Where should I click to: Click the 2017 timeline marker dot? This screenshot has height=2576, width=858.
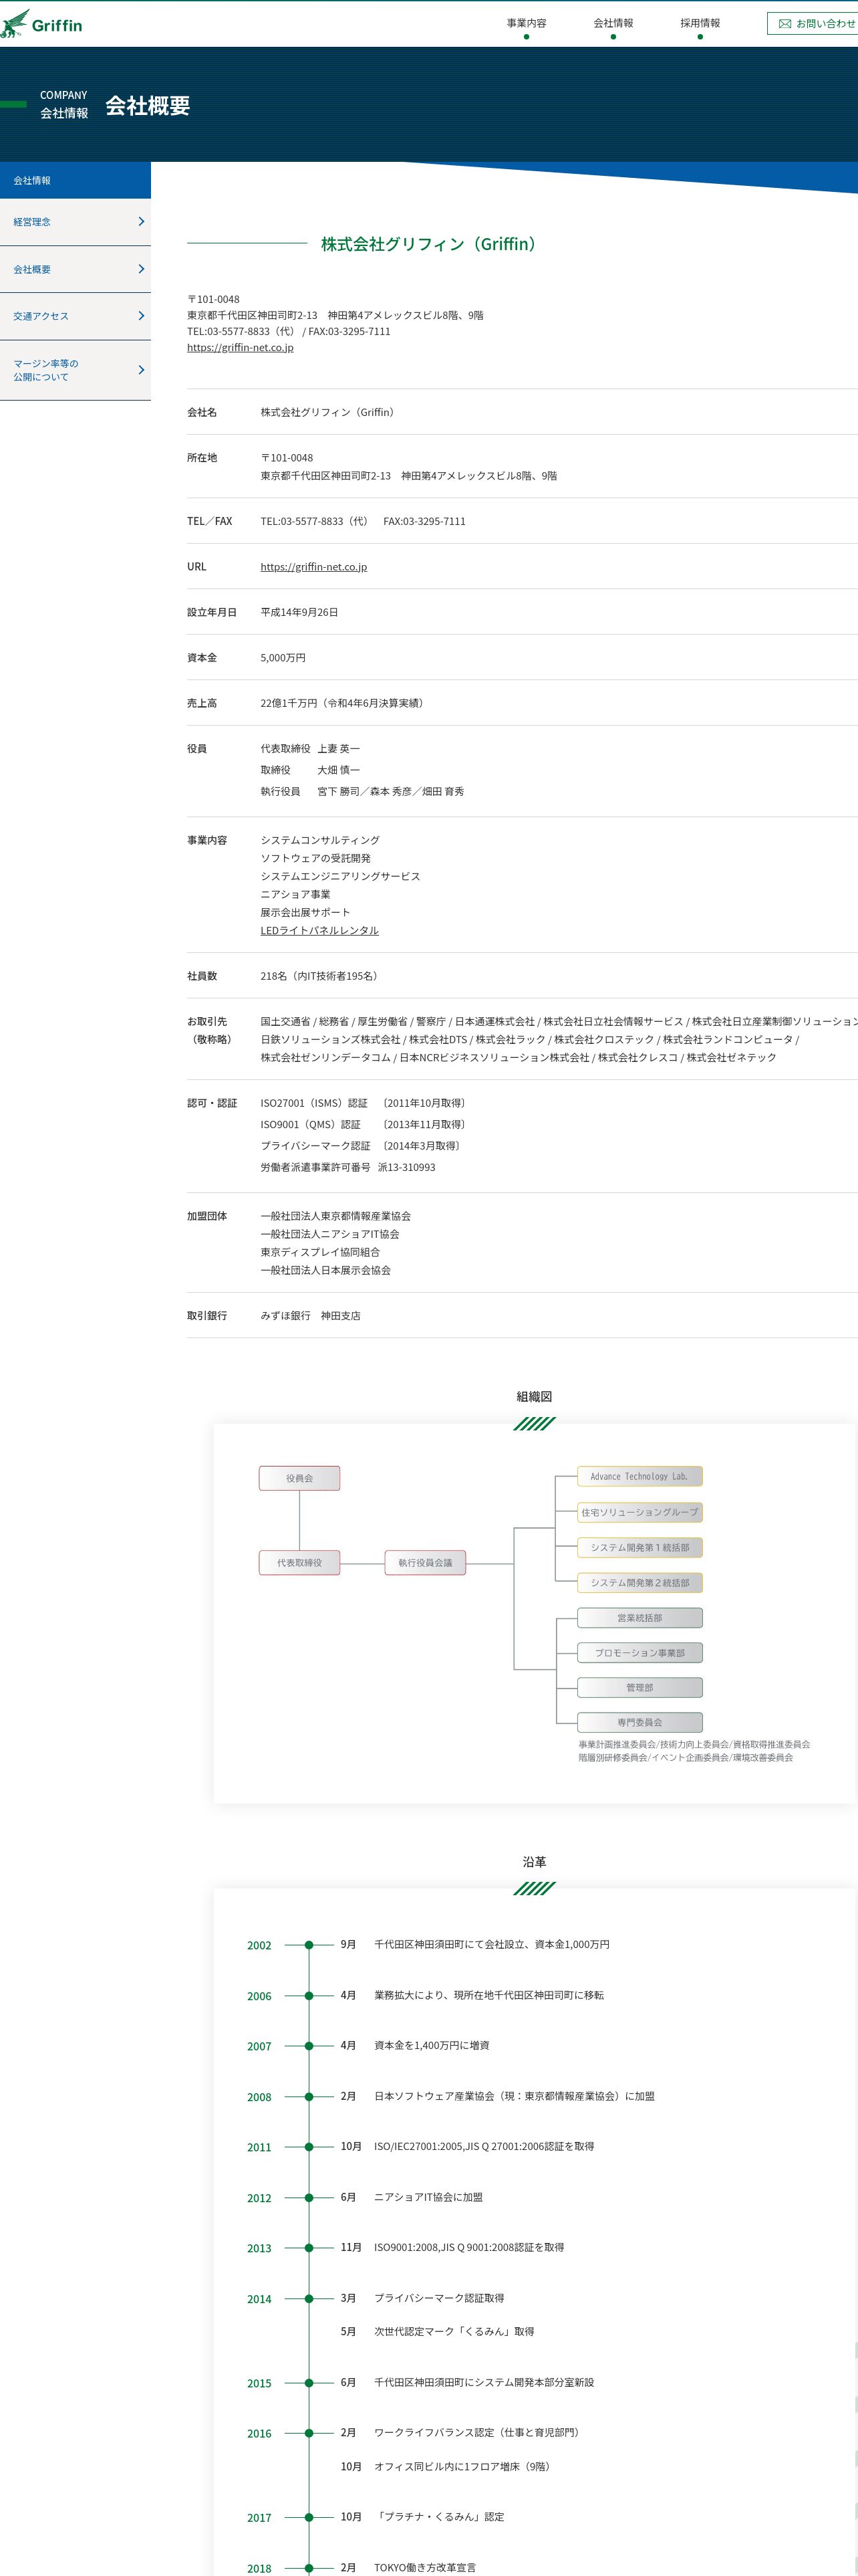[x=309, y=2518]
